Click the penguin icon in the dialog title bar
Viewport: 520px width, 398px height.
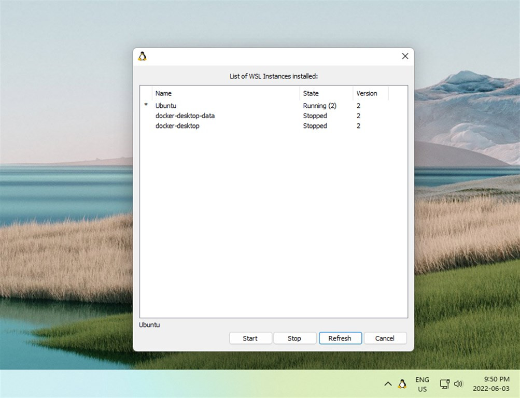[x=142, y=56]
